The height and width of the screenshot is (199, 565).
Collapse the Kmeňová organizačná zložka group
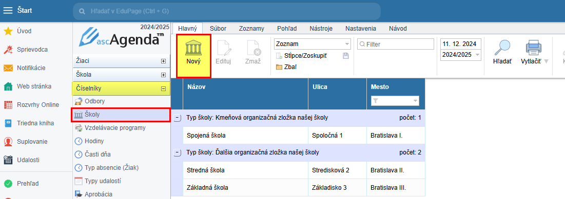pos(177,118)
